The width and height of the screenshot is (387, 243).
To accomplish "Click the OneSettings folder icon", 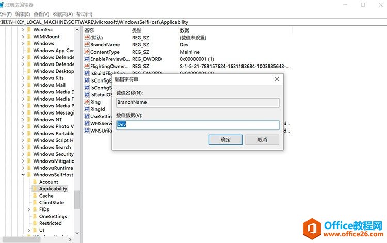I will [x=35, y=216].
